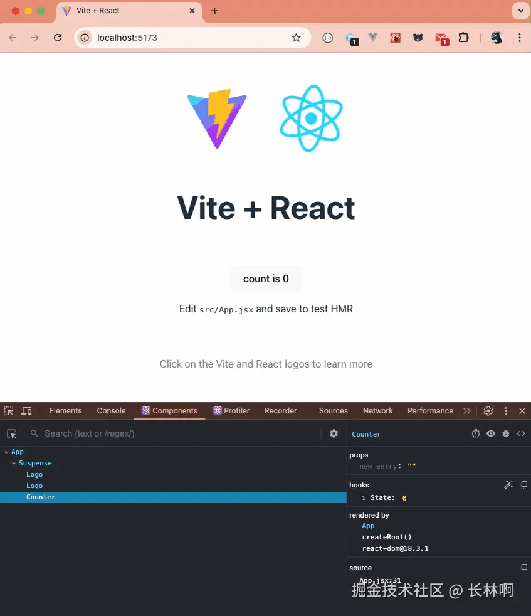This screenshot has width=531, height=616.
Task: Click the red mail extension with badge
Action: tap(441, 38)
